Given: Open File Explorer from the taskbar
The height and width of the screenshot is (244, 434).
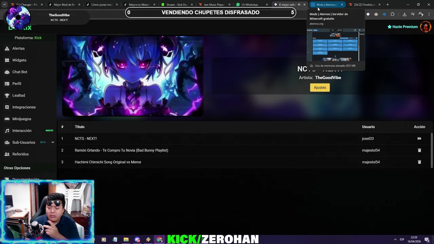Looking at the screenshot, I should pos(126,240).
